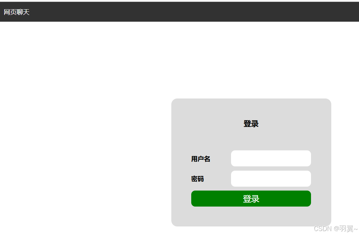Place cursor in the password text box
Screen dimensions: 359x235
point(271,178)
